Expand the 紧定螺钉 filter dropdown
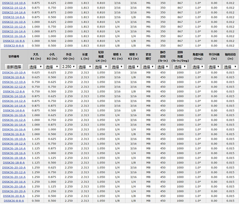 (148, 67)
